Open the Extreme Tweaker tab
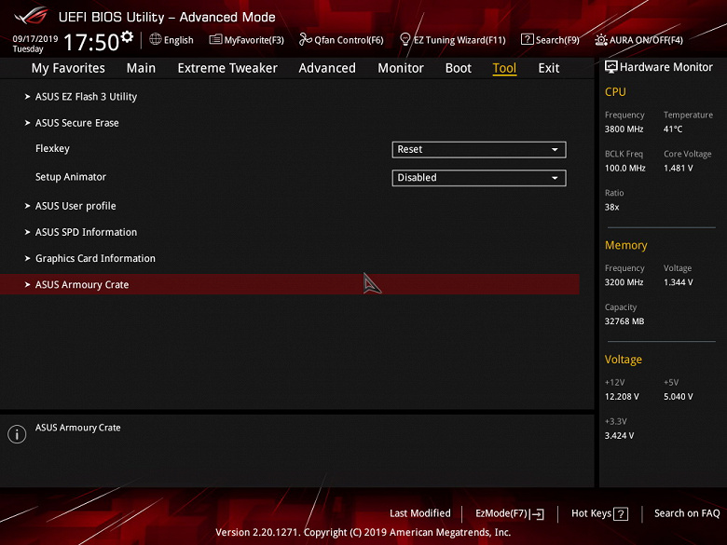The image size is (727, 545). [227, 68]
